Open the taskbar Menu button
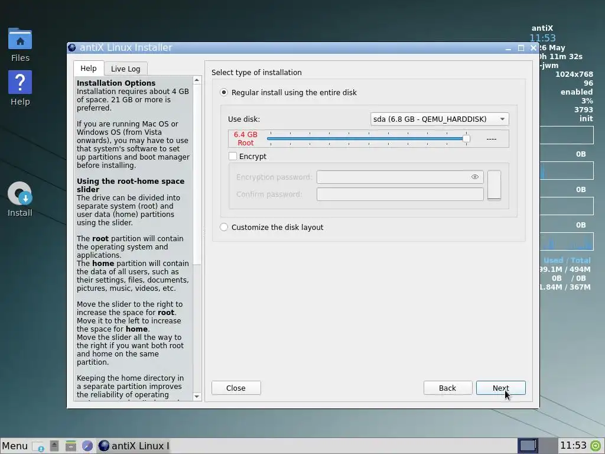Viewport: 605px width, 454px height. pyautogui.click(x=15, y=446)
